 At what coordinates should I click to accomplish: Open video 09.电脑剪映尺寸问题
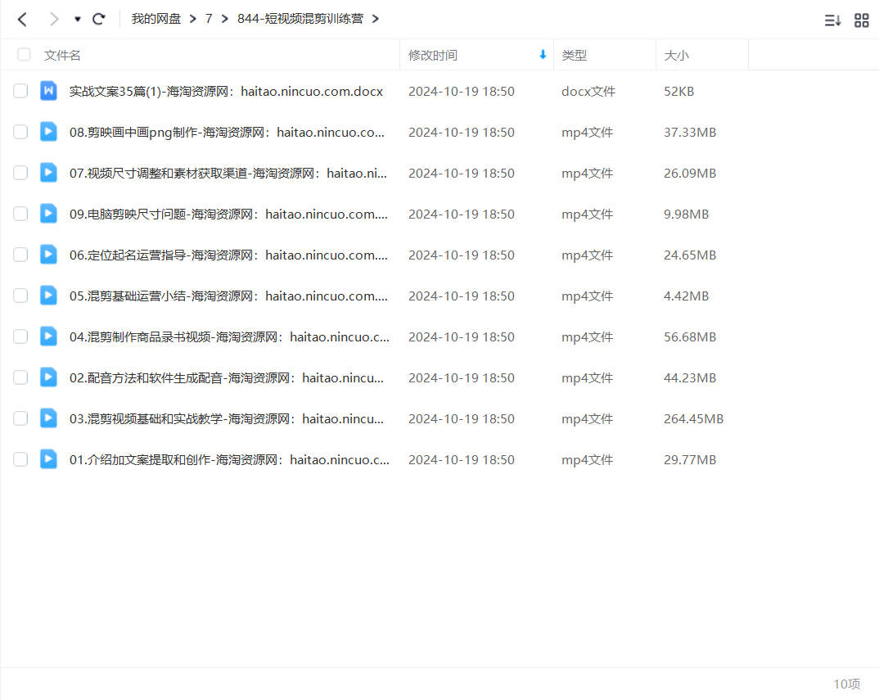pyautogui.click(x=228, y=215)
